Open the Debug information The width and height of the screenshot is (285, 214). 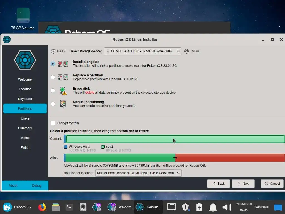[37, 186]
